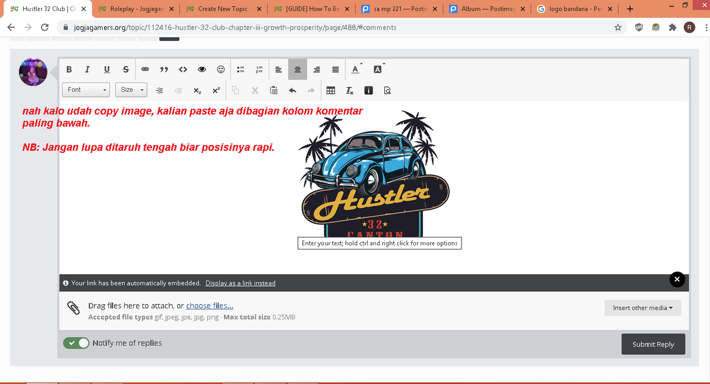Switch to Create New Topic tab
The width and height of the screenshot is (710, 384).
pos(224,9)
